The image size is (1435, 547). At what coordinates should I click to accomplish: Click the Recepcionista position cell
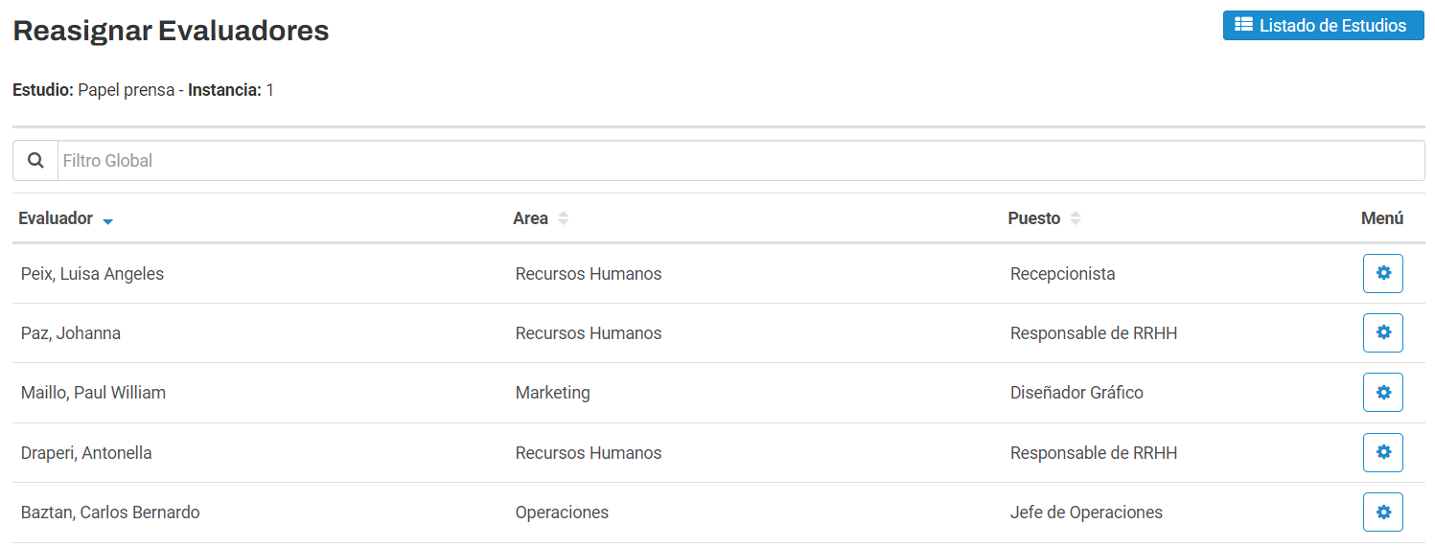[1063, 274]
